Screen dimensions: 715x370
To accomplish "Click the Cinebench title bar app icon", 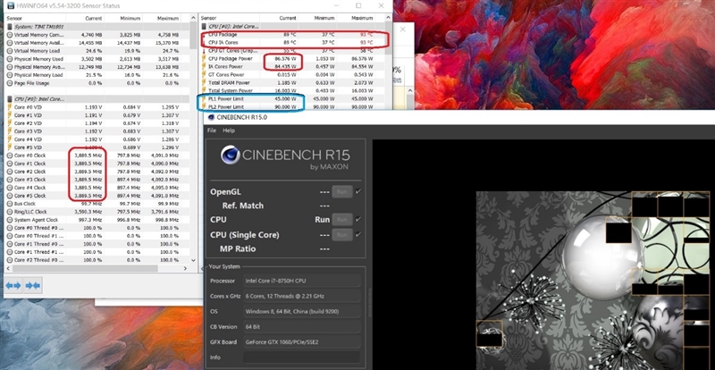I will click(x=212, y=117).
